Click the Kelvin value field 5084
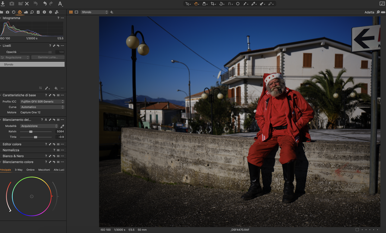The width and height of the screenshot is (386, 233). point(60,132)
